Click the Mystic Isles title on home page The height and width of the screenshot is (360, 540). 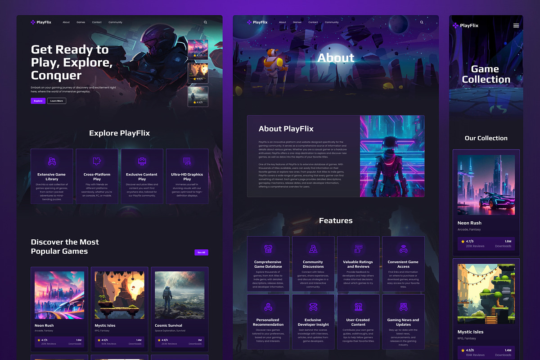click(x=105, y=325)
